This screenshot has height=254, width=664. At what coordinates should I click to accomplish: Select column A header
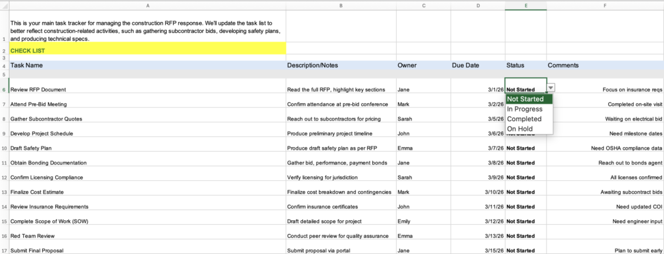click(147, 5)
